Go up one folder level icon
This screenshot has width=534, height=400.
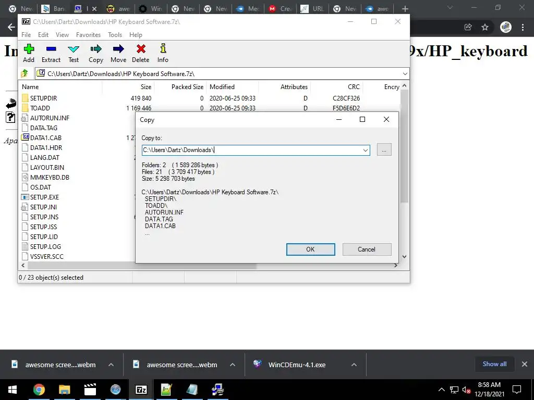25,73
